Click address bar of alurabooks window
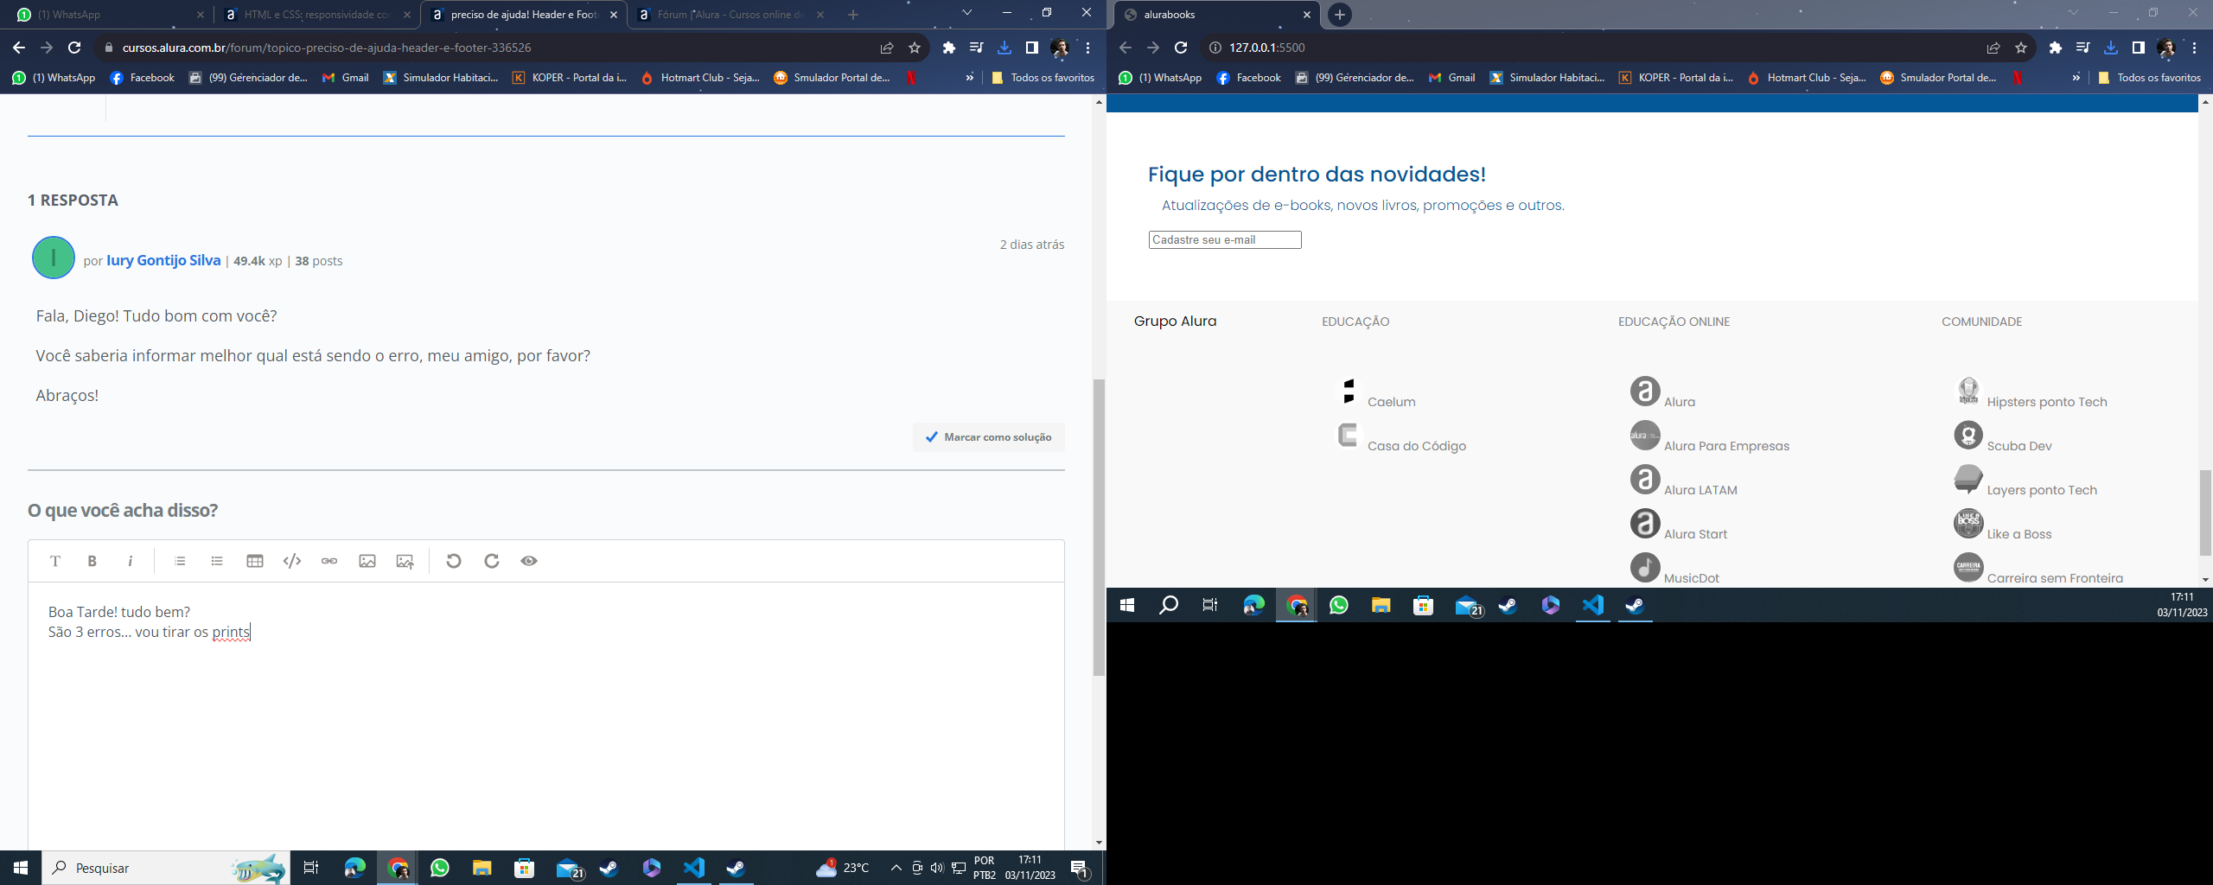Image resolution: width=2213 pixels, height=885 pixels. point(1591,48)
